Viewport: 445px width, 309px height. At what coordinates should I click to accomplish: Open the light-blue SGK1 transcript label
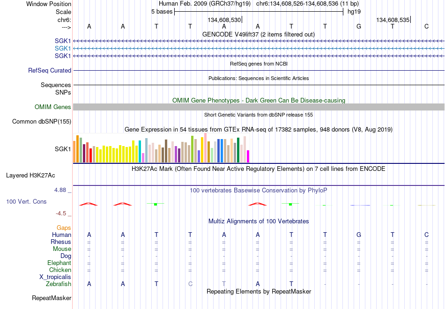[x=63, y=49]
